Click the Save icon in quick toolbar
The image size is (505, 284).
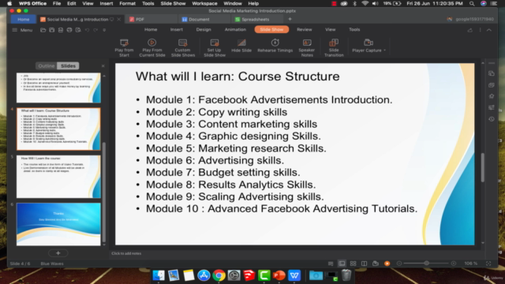click(51, 30)
